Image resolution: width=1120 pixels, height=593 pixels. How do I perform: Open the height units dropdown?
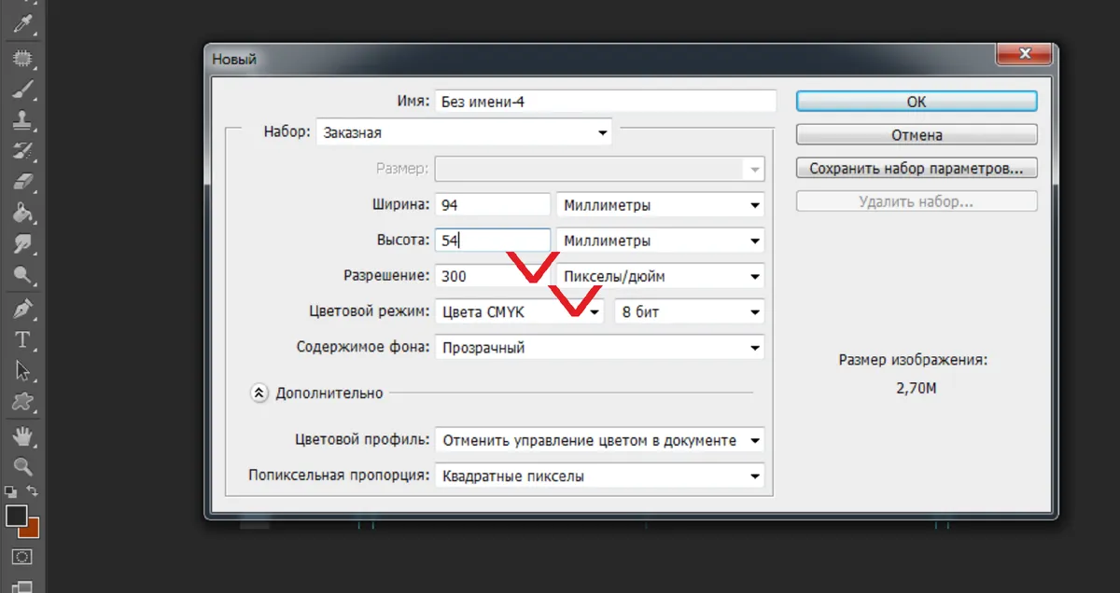click(x=660, y=241)
